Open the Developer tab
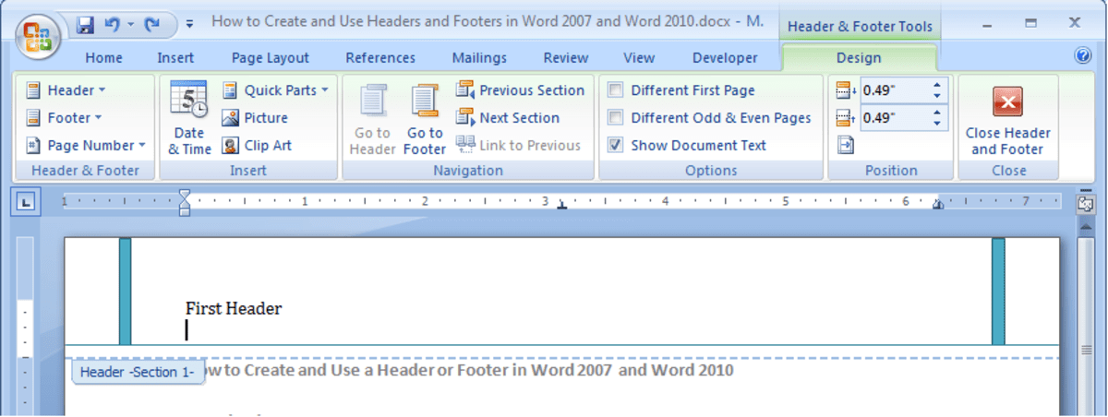 (x=725, y=57)
